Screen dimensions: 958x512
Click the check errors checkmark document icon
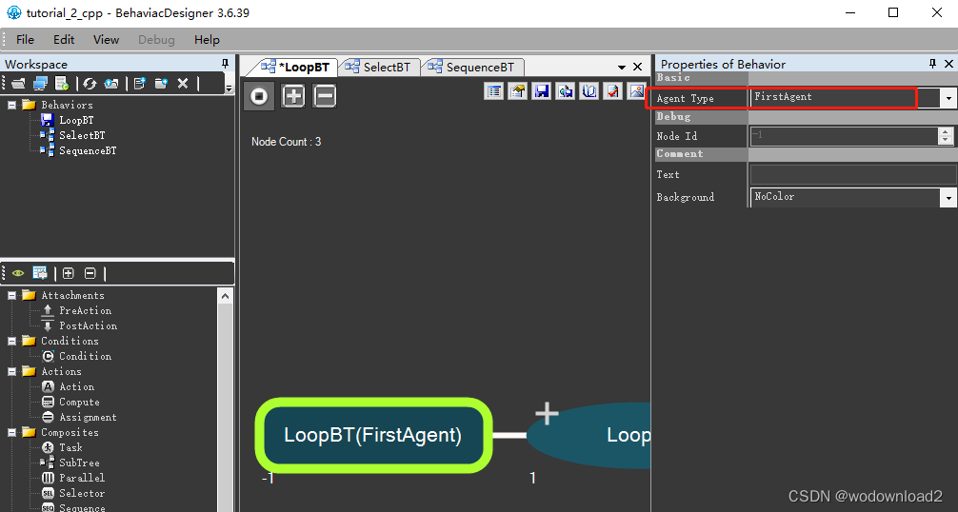pyautogui.click(x=613, y=91)
